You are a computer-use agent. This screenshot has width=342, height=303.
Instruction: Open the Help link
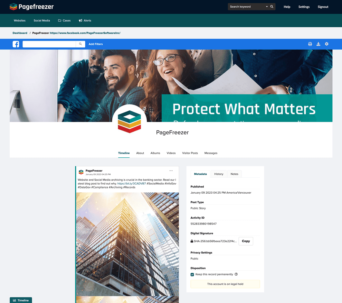[287, 7]
